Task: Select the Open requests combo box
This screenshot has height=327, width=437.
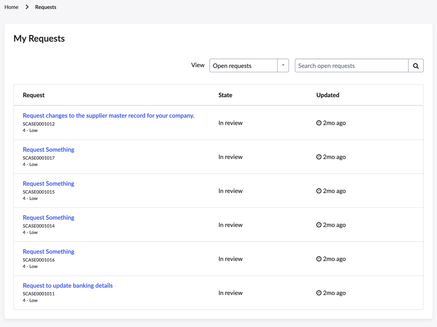Action: [x=249, y=65]
